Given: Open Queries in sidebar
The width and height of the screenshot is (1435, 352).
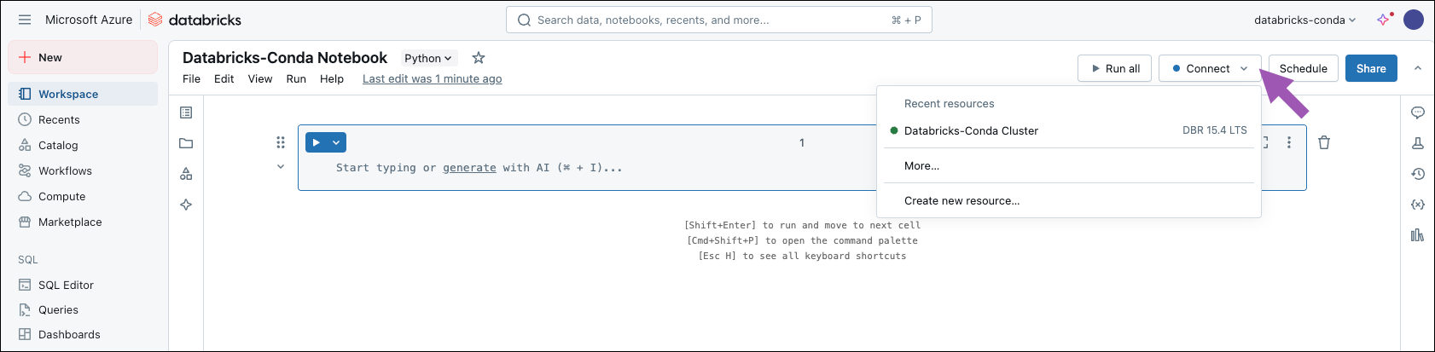Looking at the screenshot, I should pyautogui.click(x=83, y=309).
